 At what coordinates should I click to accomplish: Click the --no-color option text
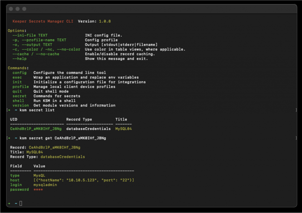point(69,49)
